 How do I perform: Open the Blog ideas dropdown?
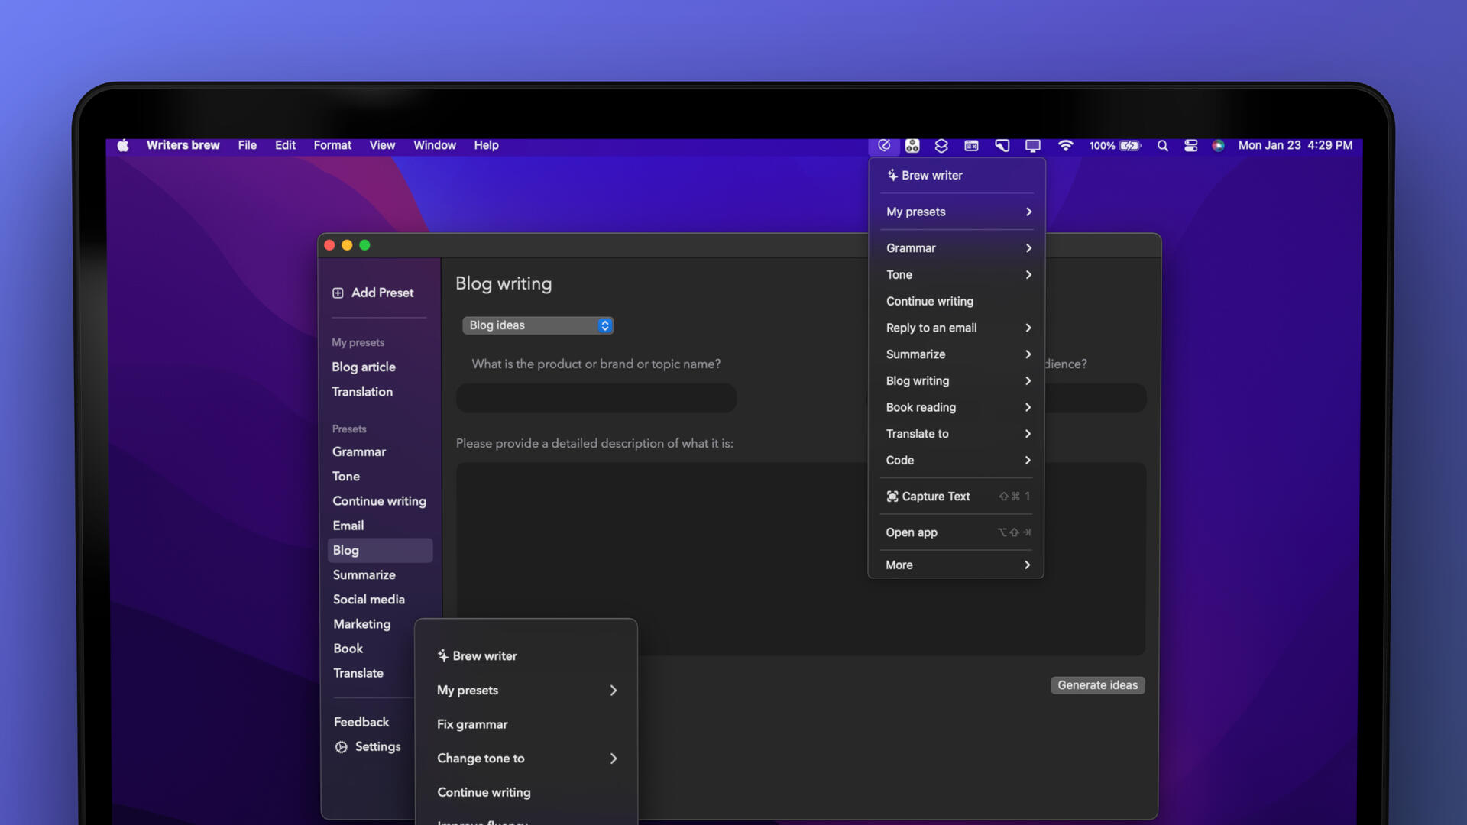pyautogui.click(x=537, y=325)
